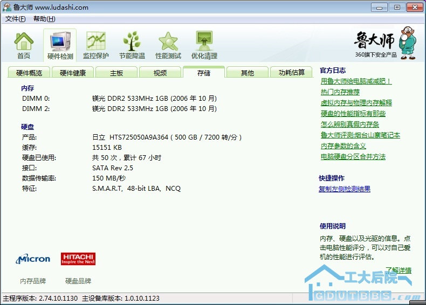Click the 主程序版本 status bar text

(40, 298)
